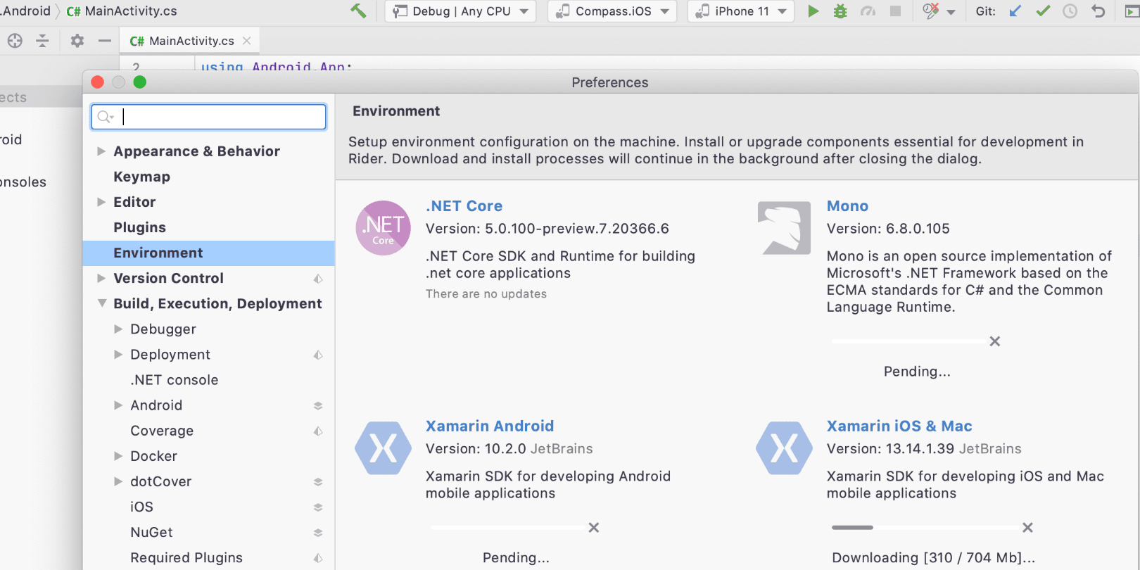Image resolution: width=1140 pixels, height=570 pixels.
Task: Open the Xamarin Android link
Action: (x=490, y=426)
